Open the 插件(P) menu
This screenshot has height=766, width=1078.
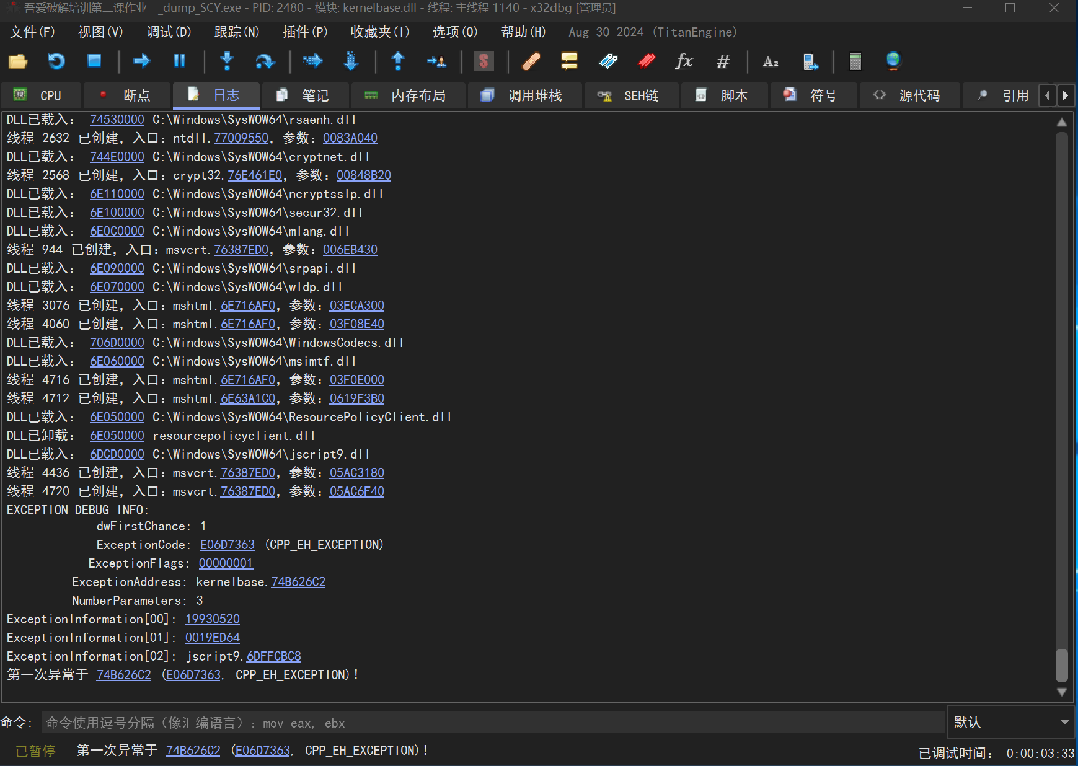(305, 32)
